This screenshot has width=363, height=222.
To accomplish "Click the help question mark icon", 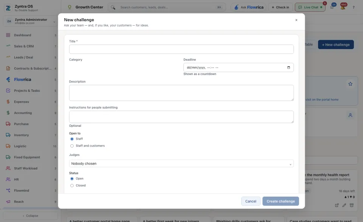I will click(x=354, y=8).
